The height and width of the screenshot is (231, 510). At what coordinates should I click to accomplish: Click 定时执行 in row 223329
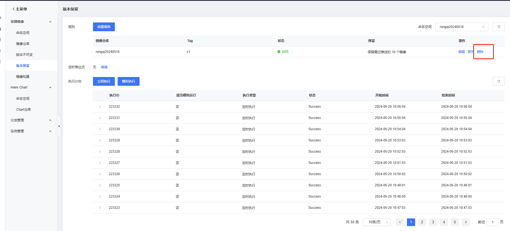[249, 141]
